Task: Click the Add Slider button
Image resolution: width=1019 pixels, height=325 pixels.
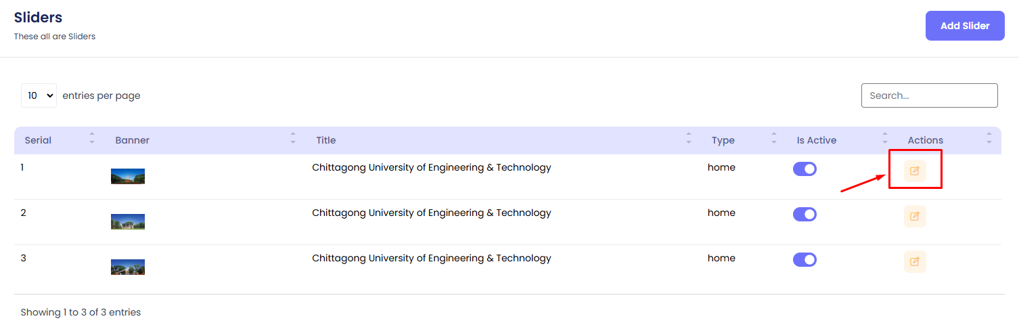Action: click(965, 26)
